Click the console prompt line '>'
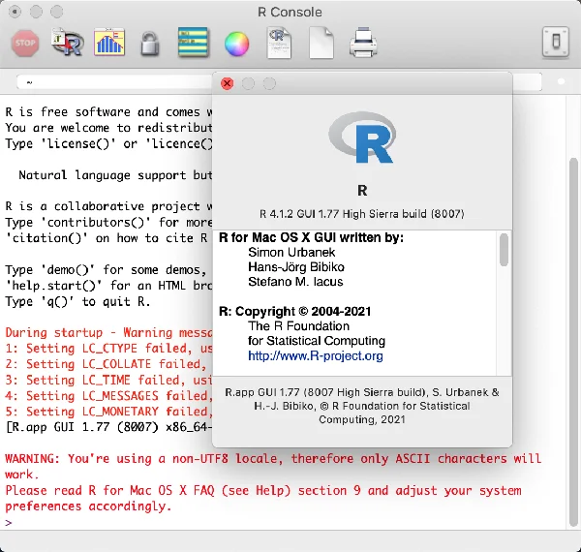The image size is (581, 552). (x=8, y=522)
